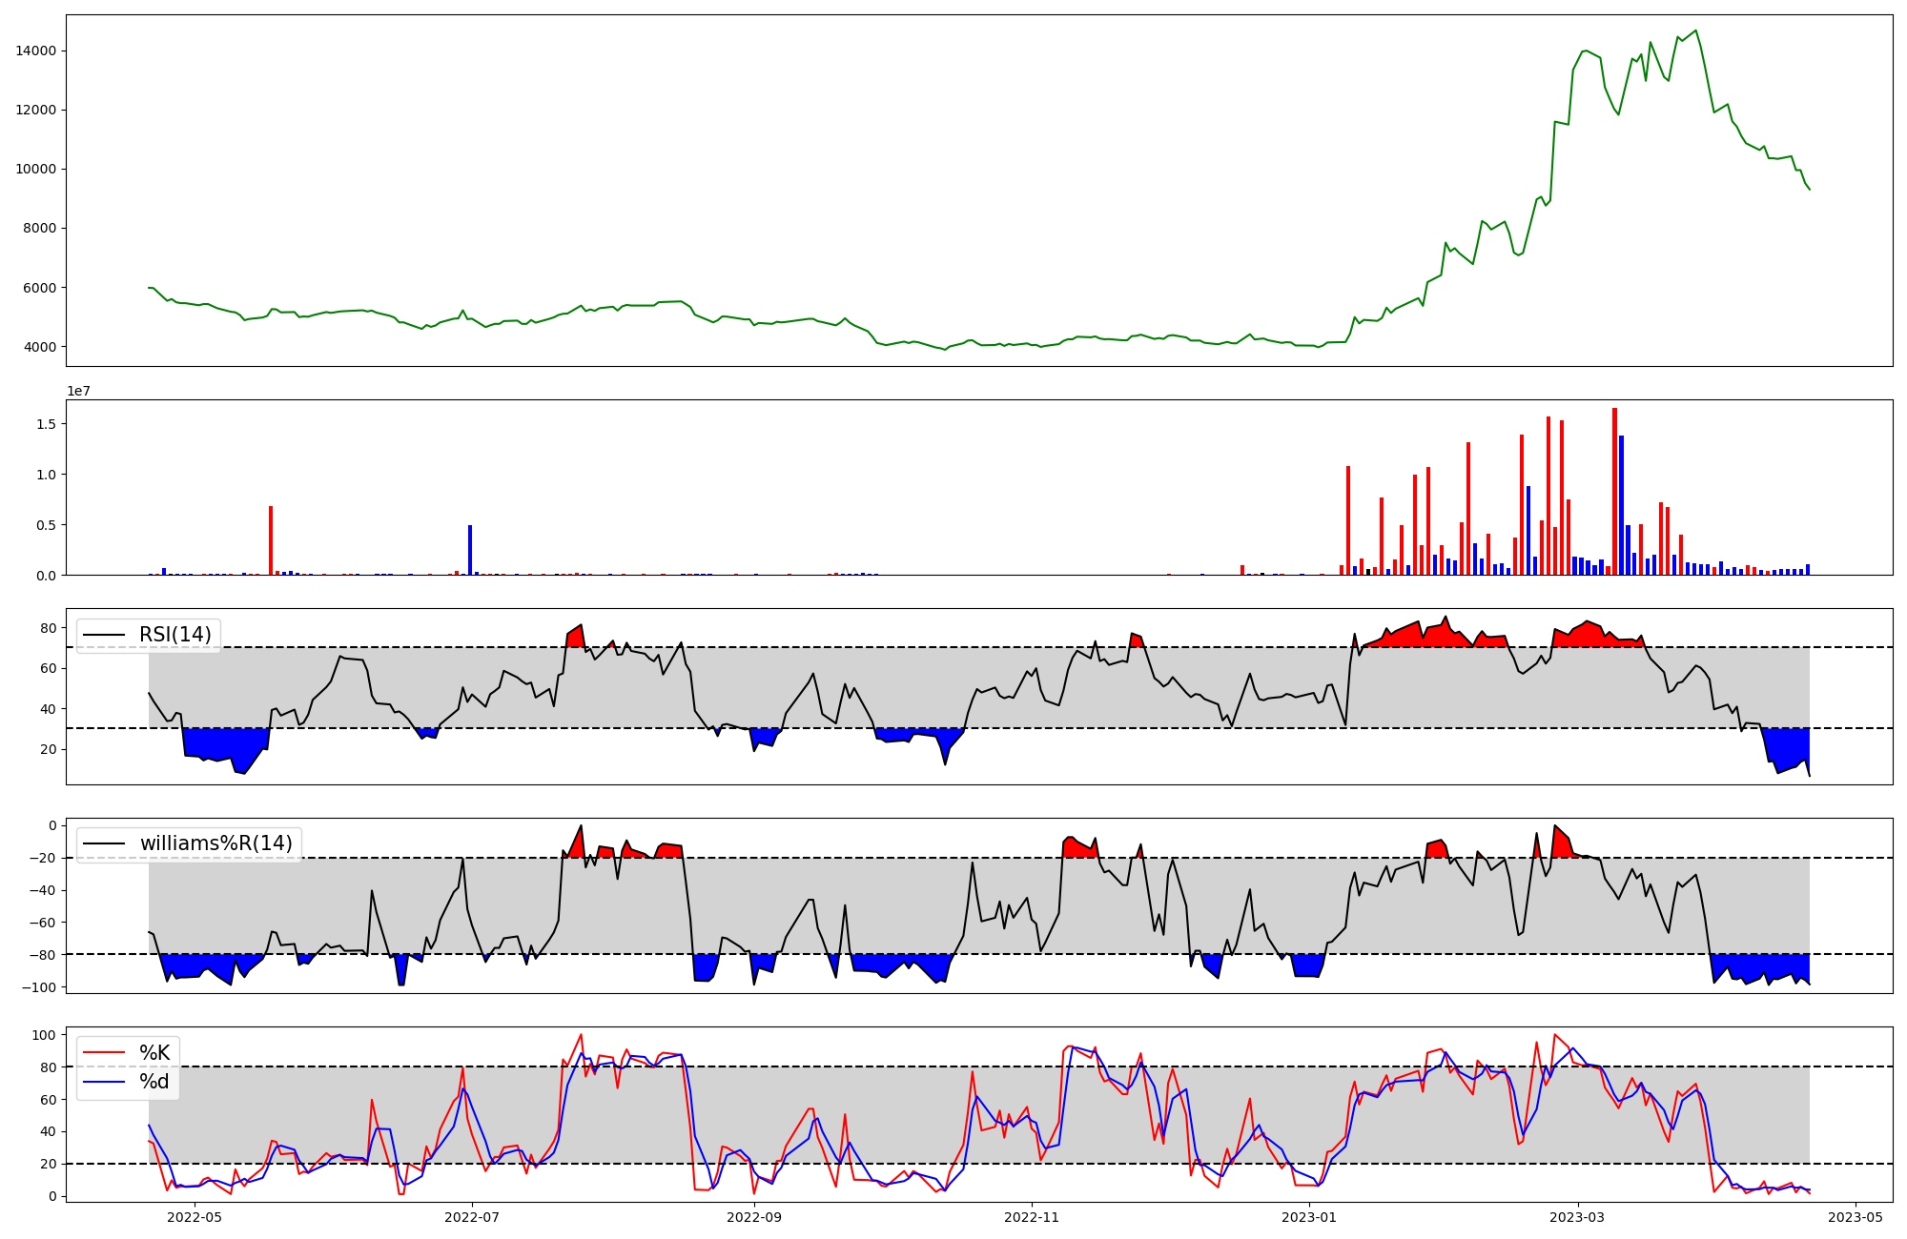Screen dimensions: 1907x1239
Task: Click the tall blue volume bar near 2022-07
Action: tap(470, 550)
